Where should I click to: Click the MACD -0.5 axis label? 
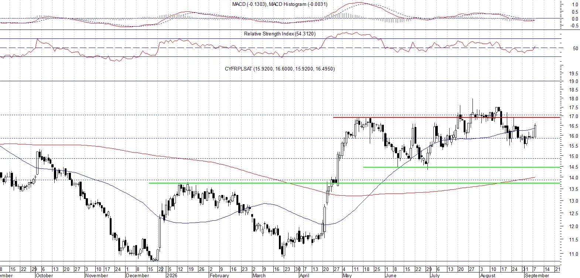[574, 26]
